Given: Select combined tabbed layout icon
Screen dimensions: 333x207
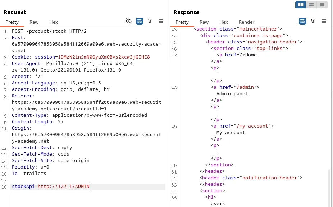Looking at the screenshot, I should [x=322, y=5].
